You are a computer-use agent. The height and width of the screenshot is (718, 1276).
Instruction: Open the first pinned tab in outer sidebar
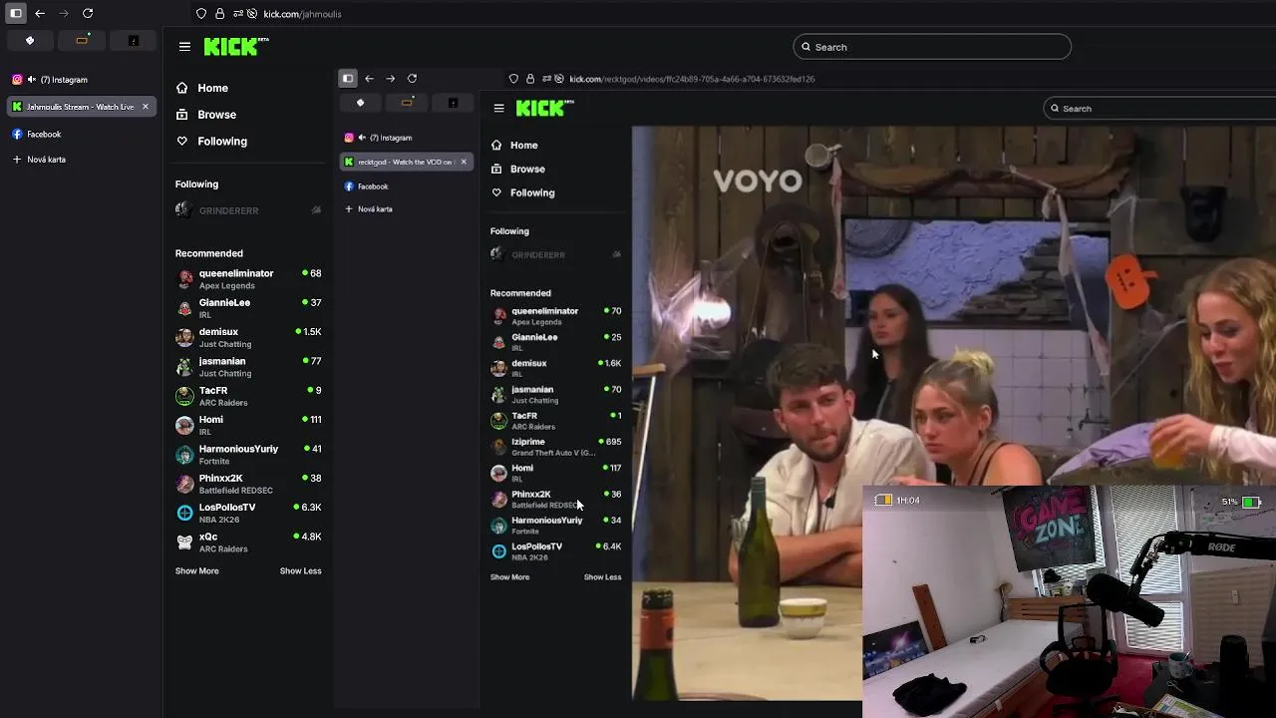pyautogui.click(x=30, y=41)
